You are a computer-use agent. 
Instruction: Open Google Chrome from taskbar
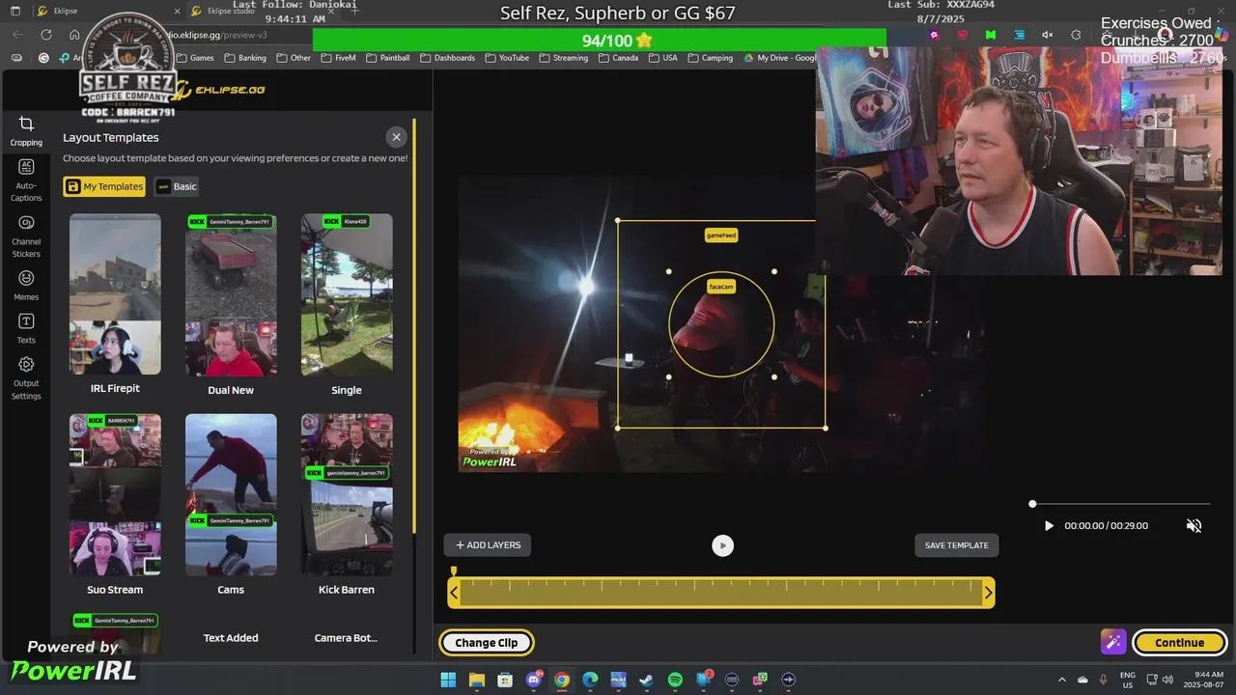click(x=561, y=680)
